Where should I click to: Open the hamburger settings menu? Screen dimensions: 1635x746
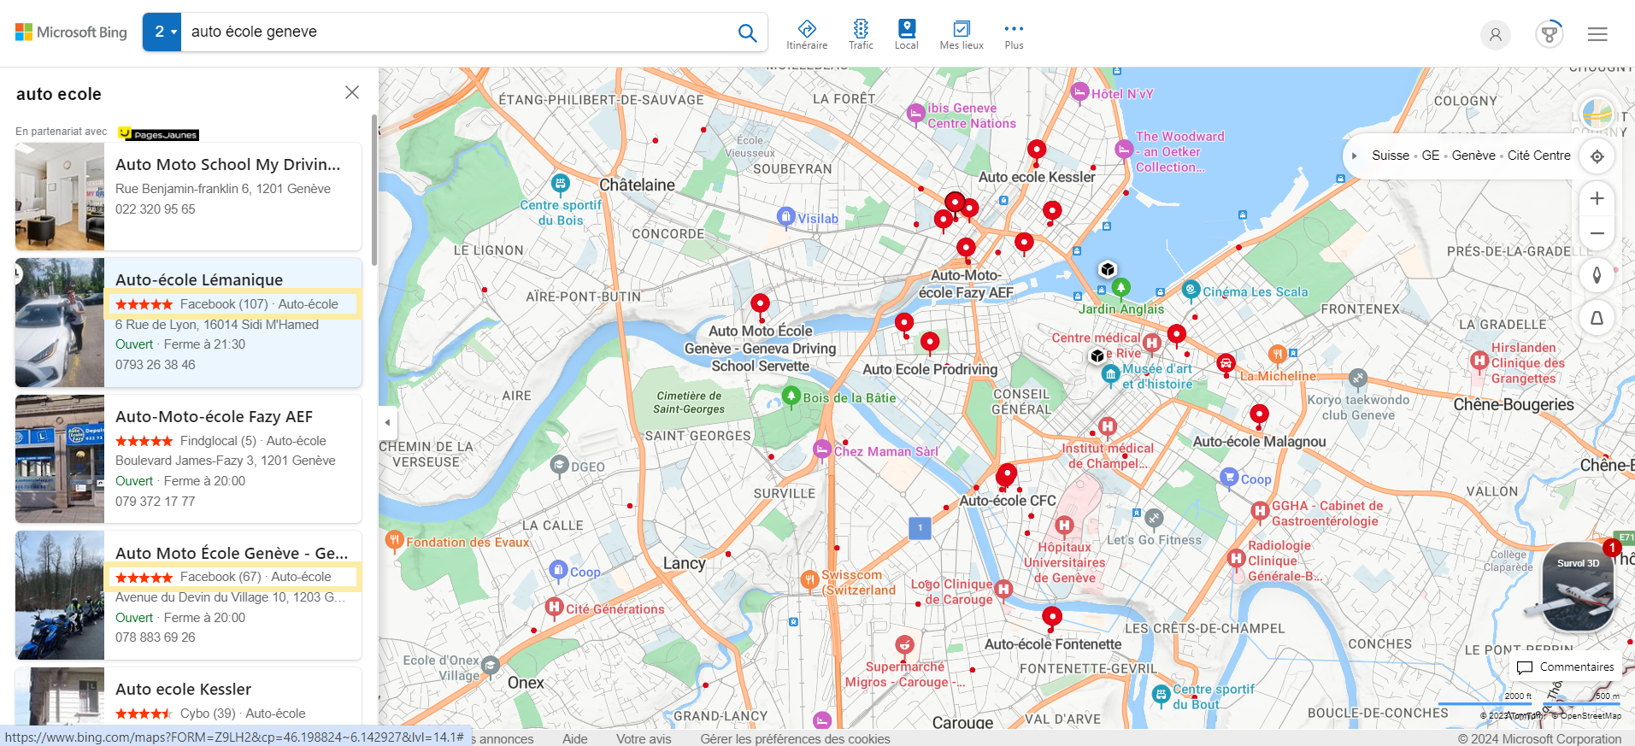pos(1597,34)
